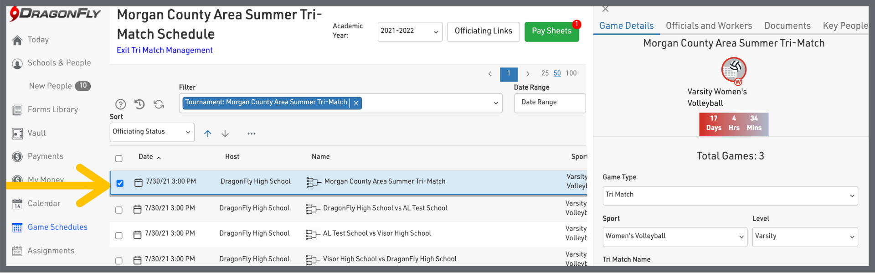Check the DragonFly vs AL Test School row

(119, 210)
